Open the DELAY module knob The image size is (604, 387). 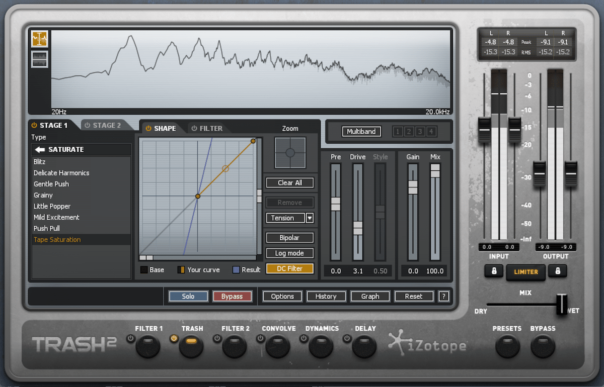tap(364, 346)
